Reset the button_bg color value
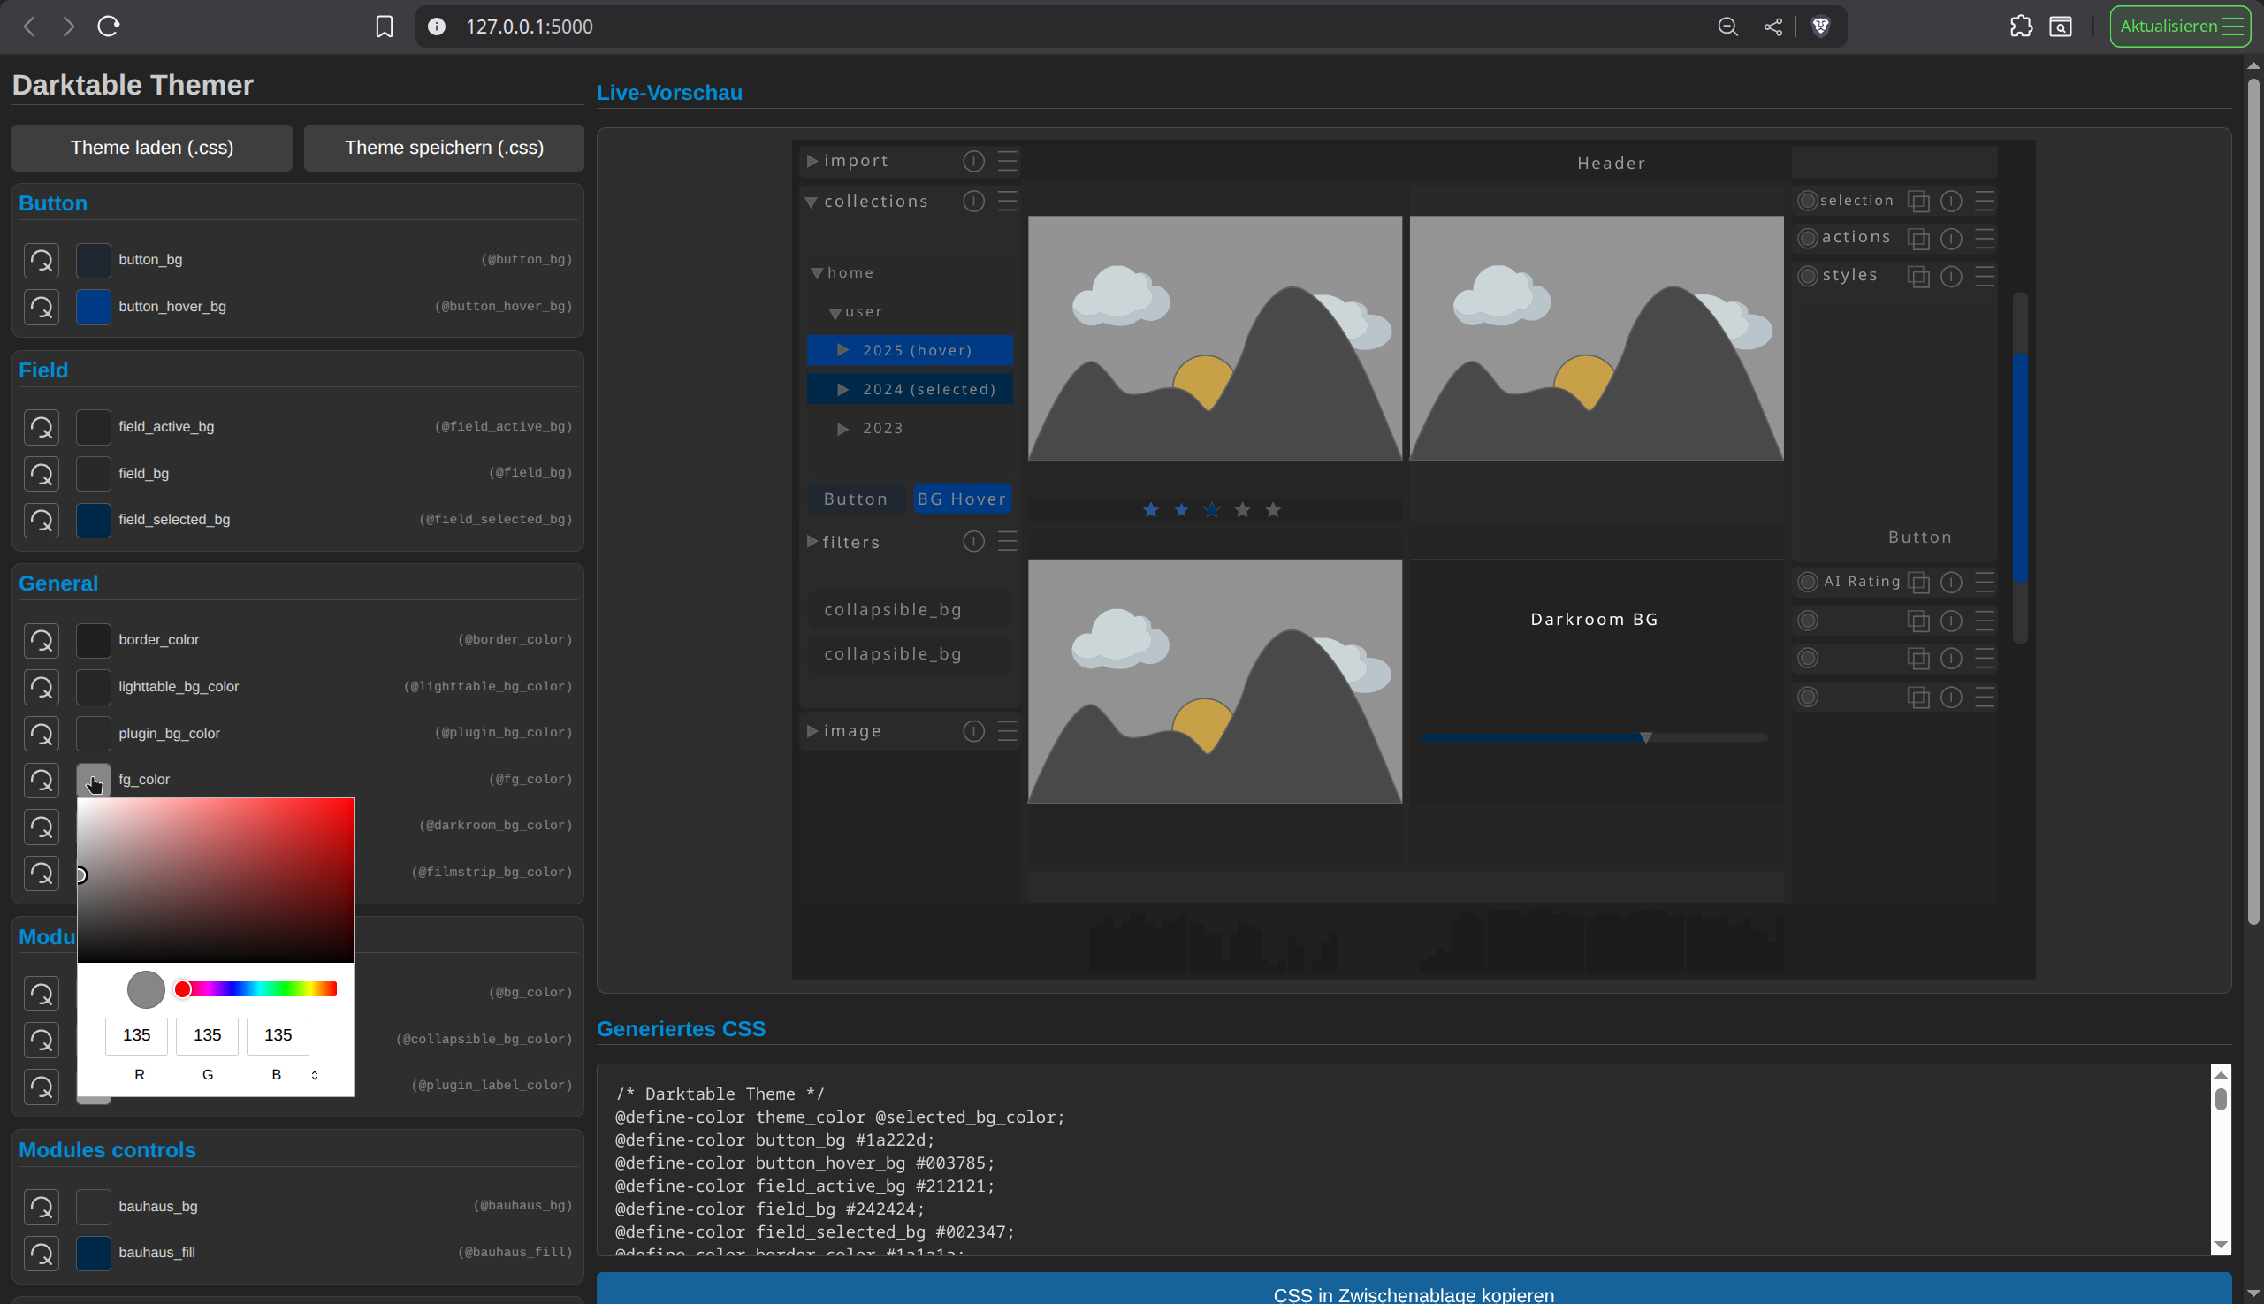This screenshot has height=1304, width=2264. tap(42, 261)
